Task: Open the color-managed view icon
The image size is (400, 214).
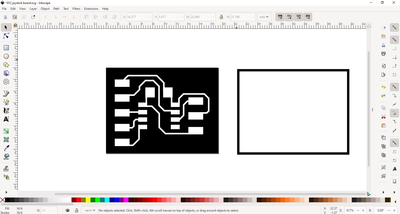Action: click(369, 194)
